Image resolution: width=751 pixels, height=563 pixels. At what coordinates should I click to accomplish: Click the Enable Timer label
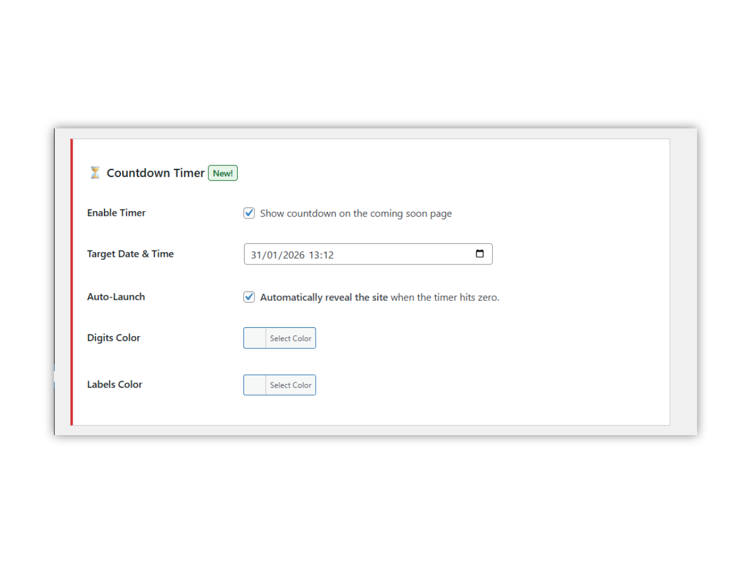point(116,213)
